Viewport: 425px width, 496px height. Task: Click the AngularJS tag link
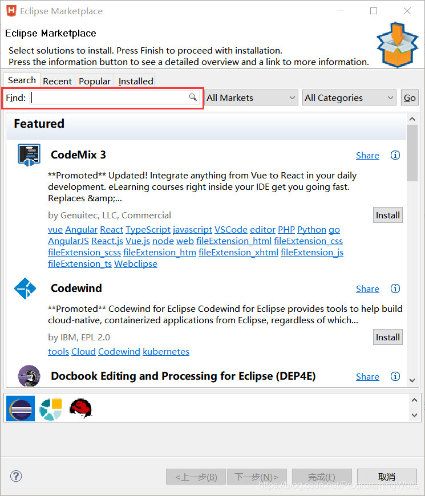[68, 241]
